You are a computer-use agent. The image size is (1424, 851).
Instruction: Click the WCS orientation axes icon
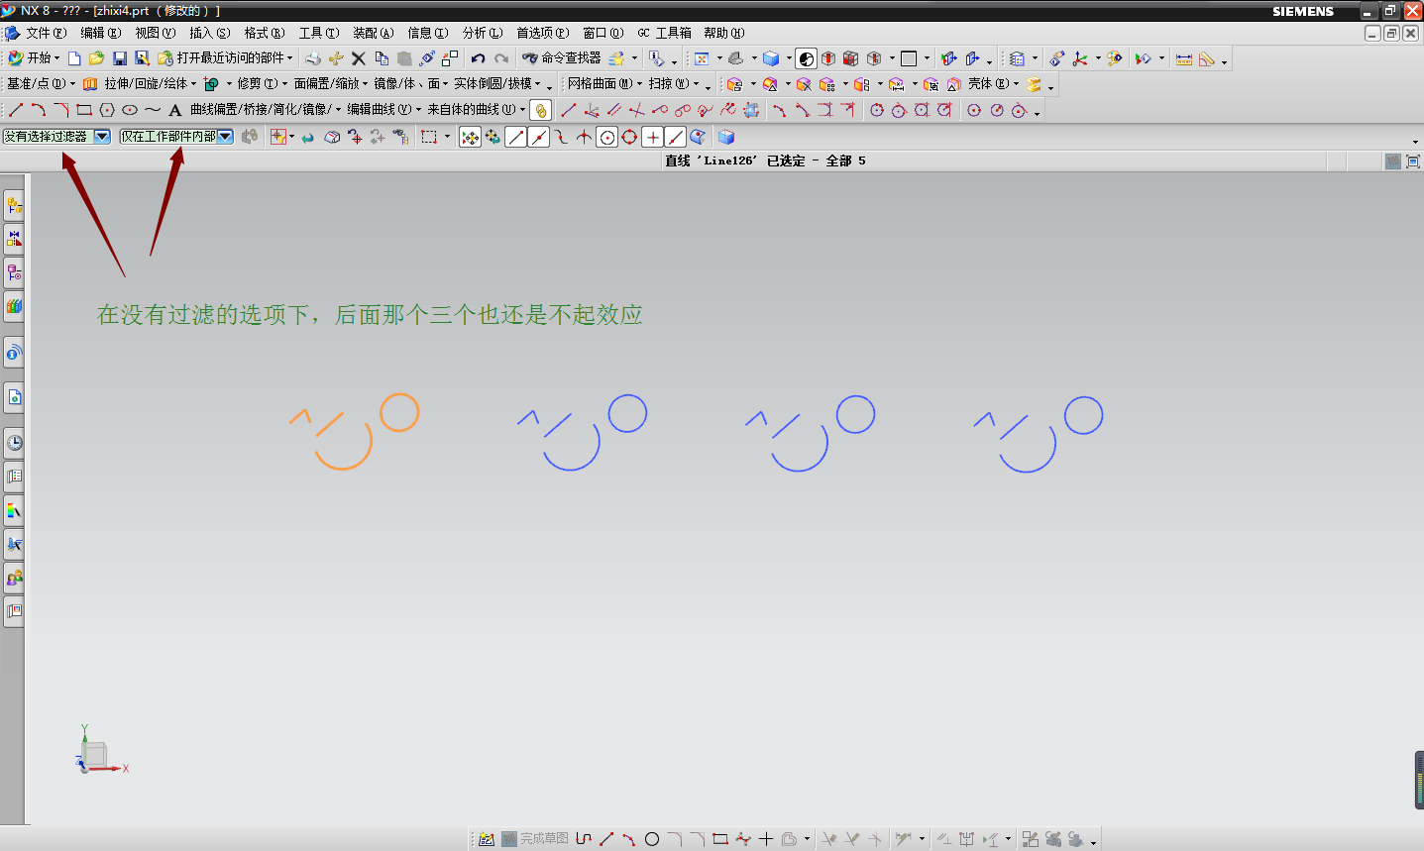pos(1080,58)
